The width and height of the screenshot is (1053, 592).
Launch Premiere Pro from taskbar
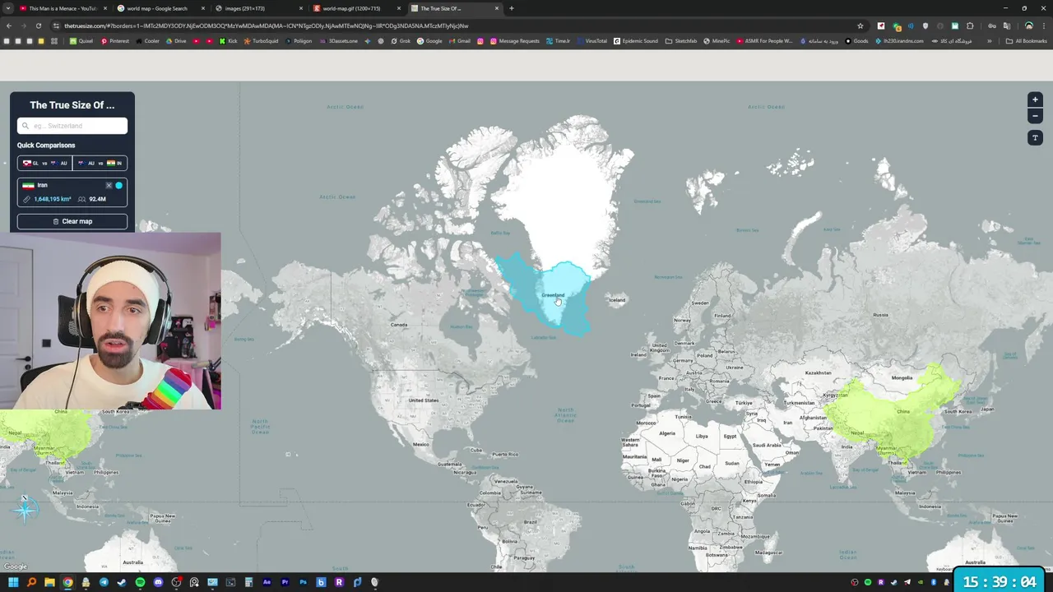tap(285, 582)
